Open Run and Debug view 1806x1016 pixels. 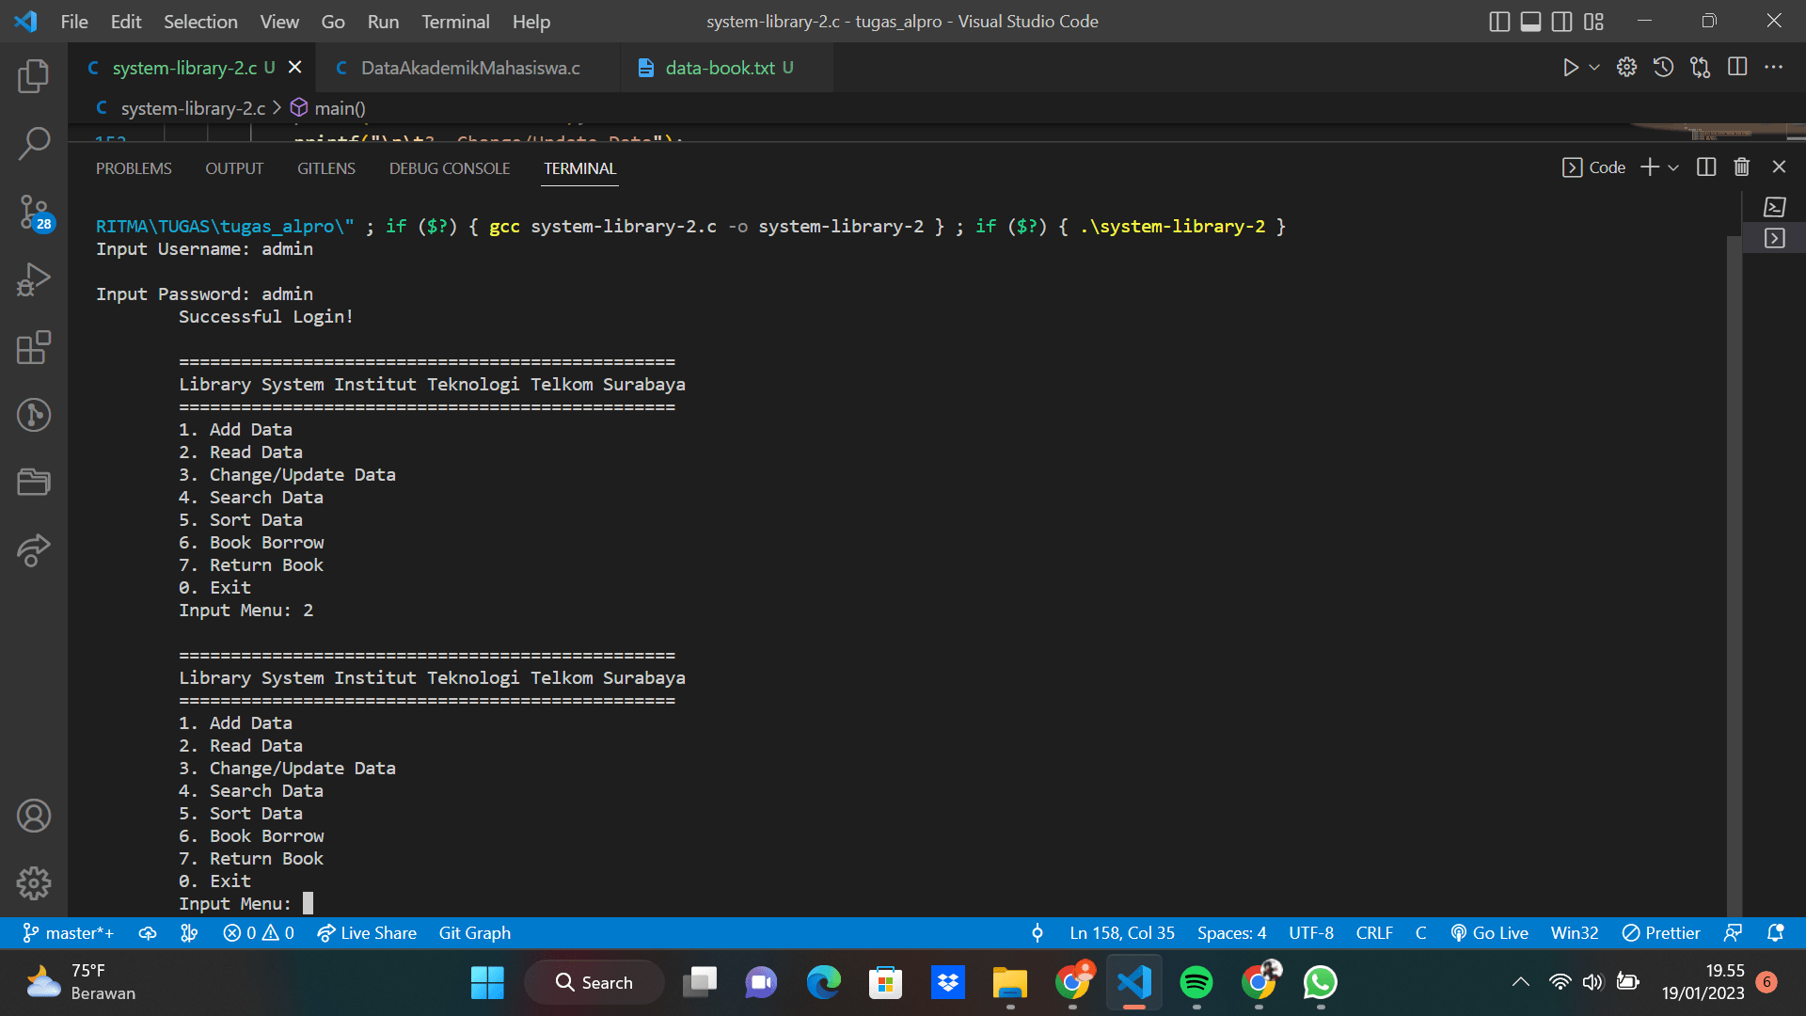[x=34, y=279]
